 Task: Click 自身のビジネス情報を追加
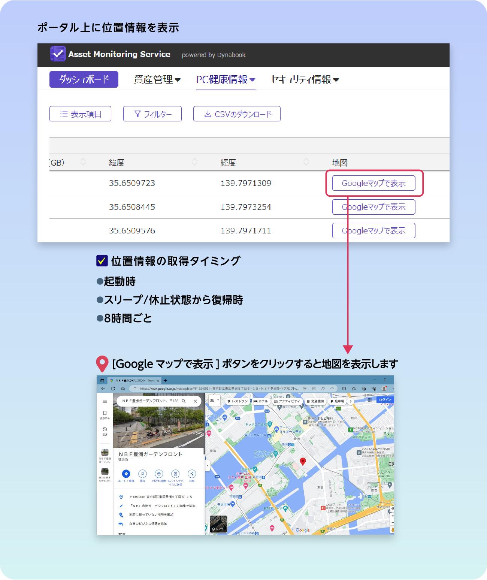[148, 524]
